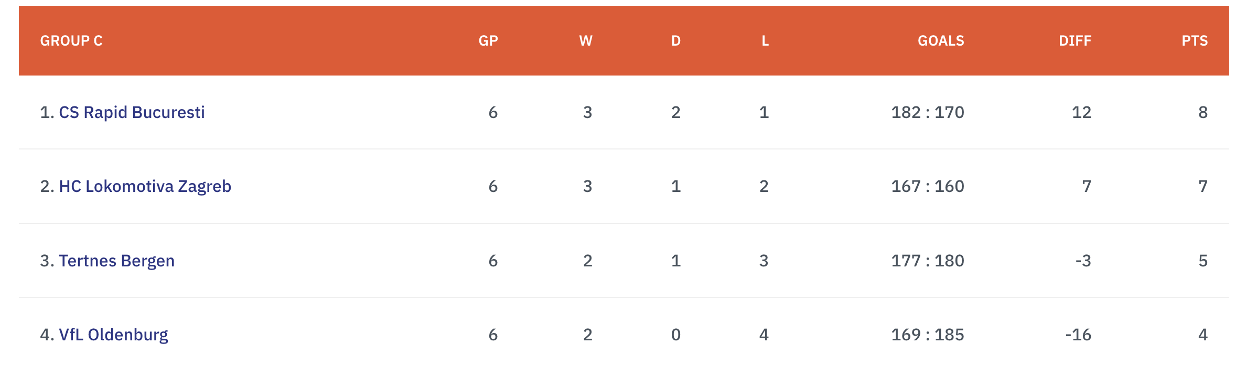
Task: Click Lokomotiva Zagreb's 167 : 160 goals cell
Action: [928, 186]
